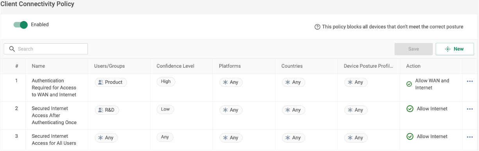Focus the Search input field

click(x=46, y=49)
